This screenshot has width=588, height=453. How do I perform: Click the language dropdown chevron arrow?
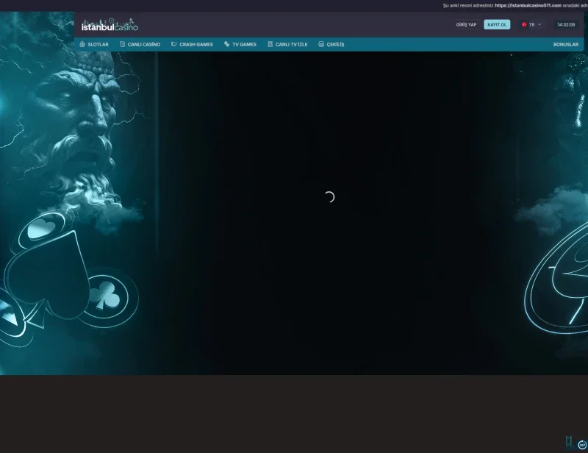pyautogui.click(x=539, y=25)
